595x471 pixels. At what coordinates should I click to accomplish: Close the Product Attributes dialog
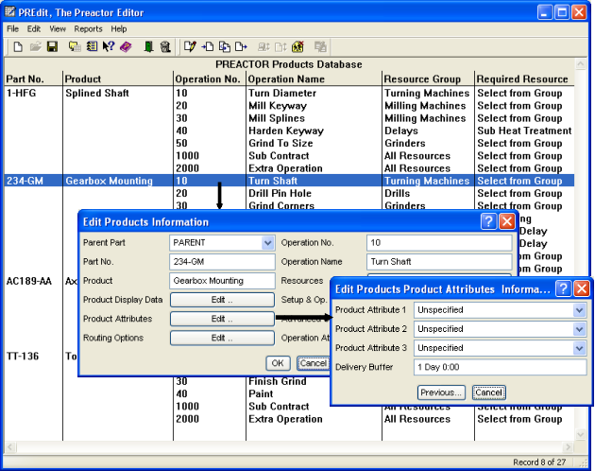(582, 288)
